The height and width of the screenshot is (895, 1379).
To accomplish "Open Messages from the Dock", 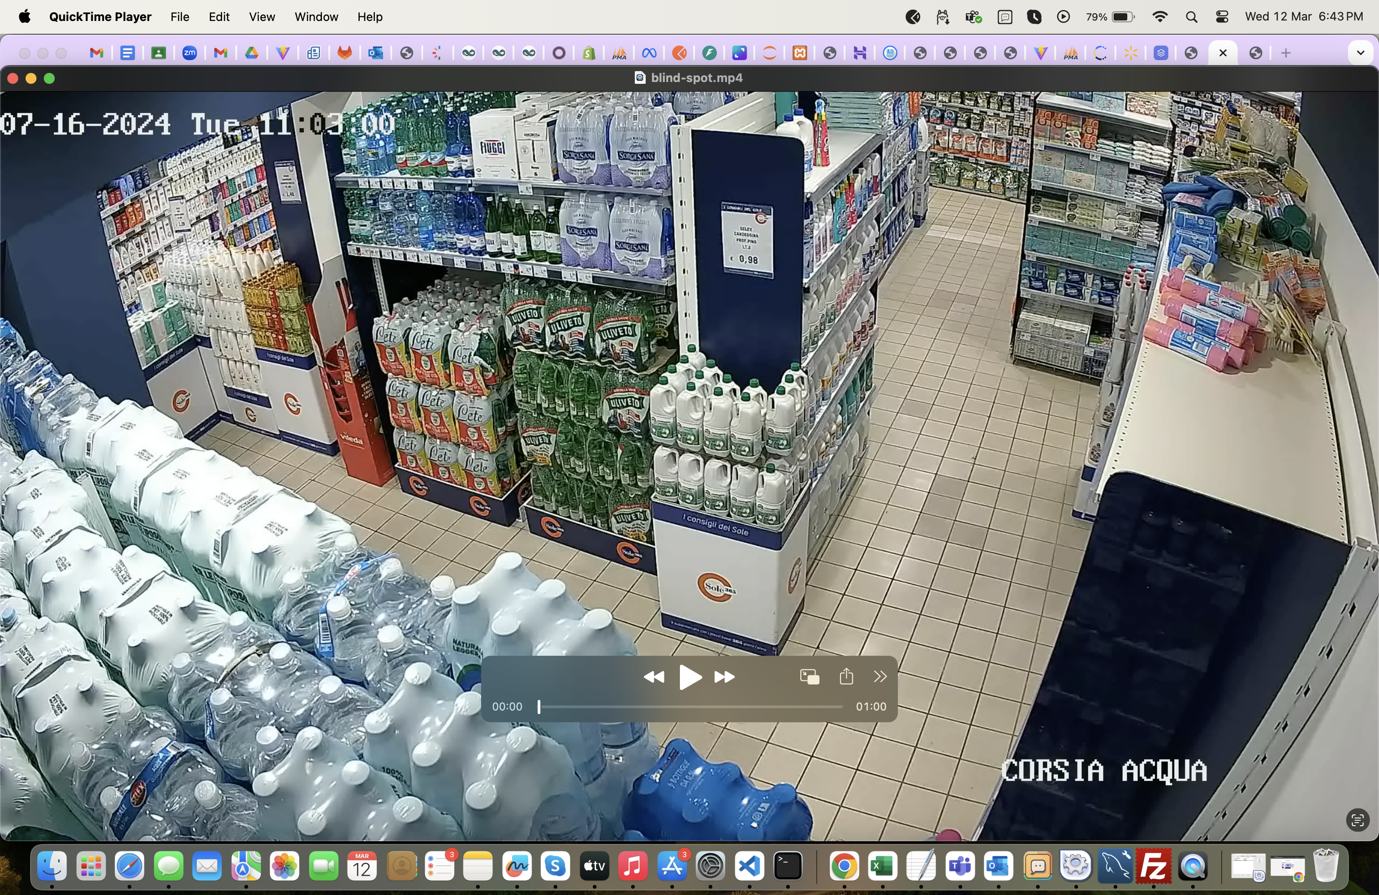I will pyautogui.click(x=169, y=866).
